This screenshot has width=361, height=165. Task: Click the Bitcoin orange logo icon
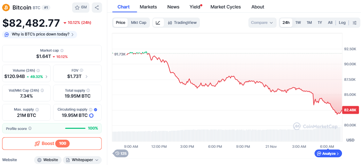tap(6, 8)
